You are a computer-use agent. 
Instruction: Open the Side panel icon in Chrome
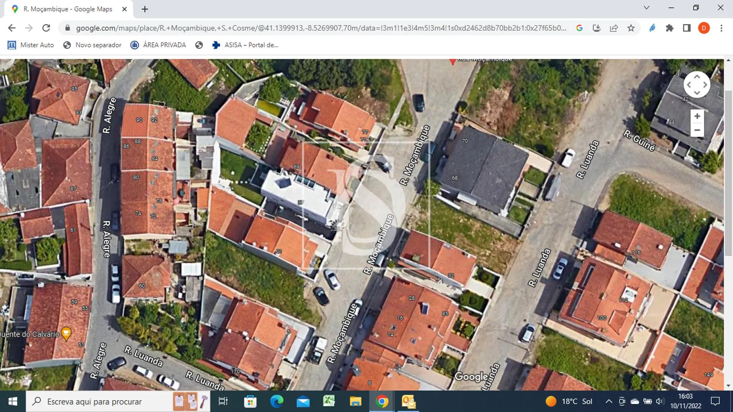[x=687, y=27]
